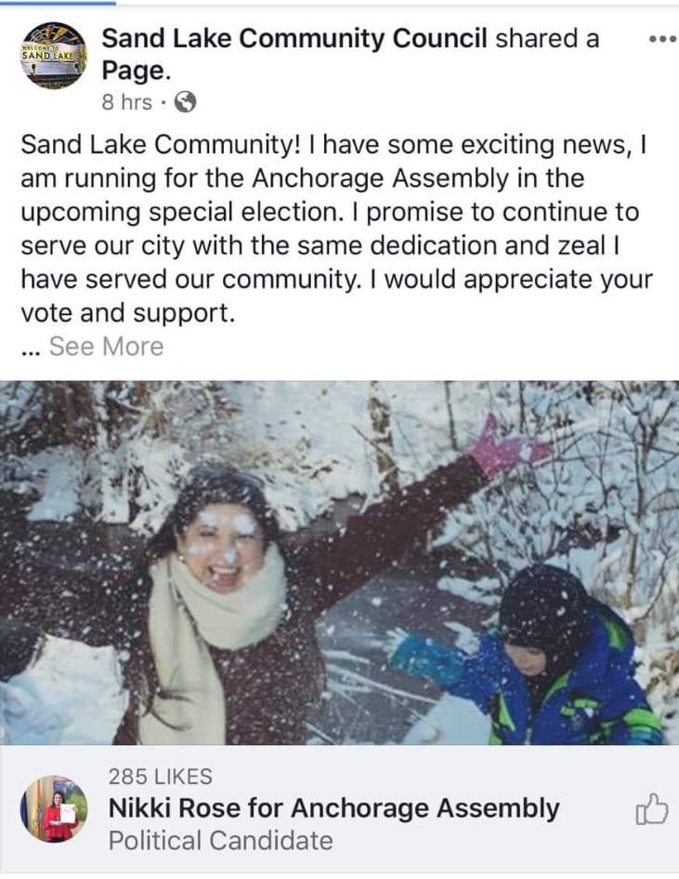Open Sand Lake Community Council page name
679x879 pixels.
click(x=294, y=39)
